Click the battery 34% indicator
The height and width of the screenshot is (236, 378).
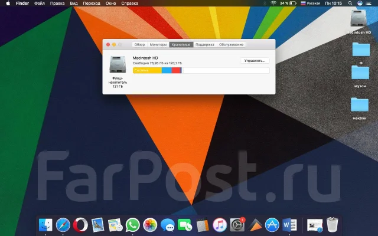(288, 4)
